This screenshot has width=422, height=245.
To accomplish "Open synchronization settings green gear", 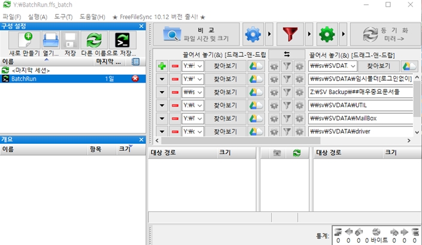I will click(327, 34).
